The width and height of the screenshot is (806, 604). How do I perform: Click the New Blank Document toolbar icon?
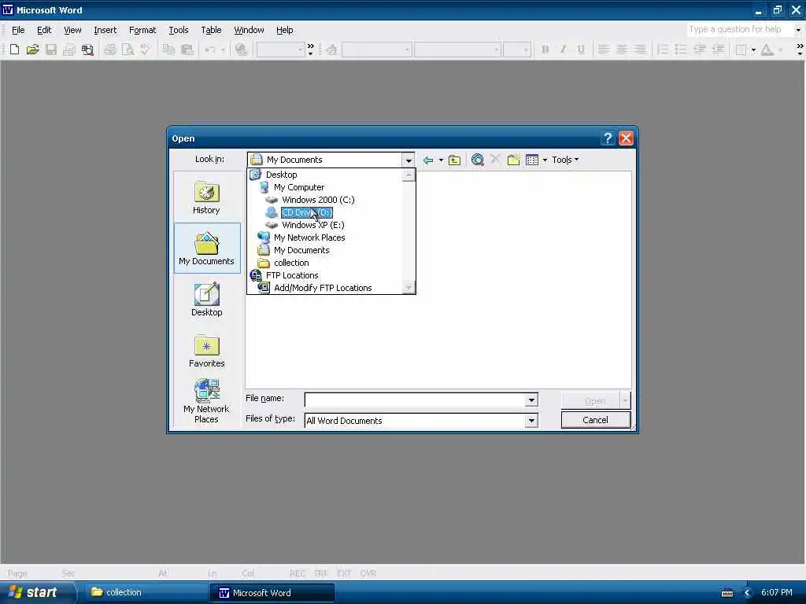14,50
